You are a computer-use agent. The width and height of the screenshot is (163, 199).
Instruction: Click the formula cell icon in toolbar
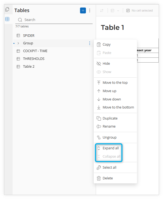(128, 10)
